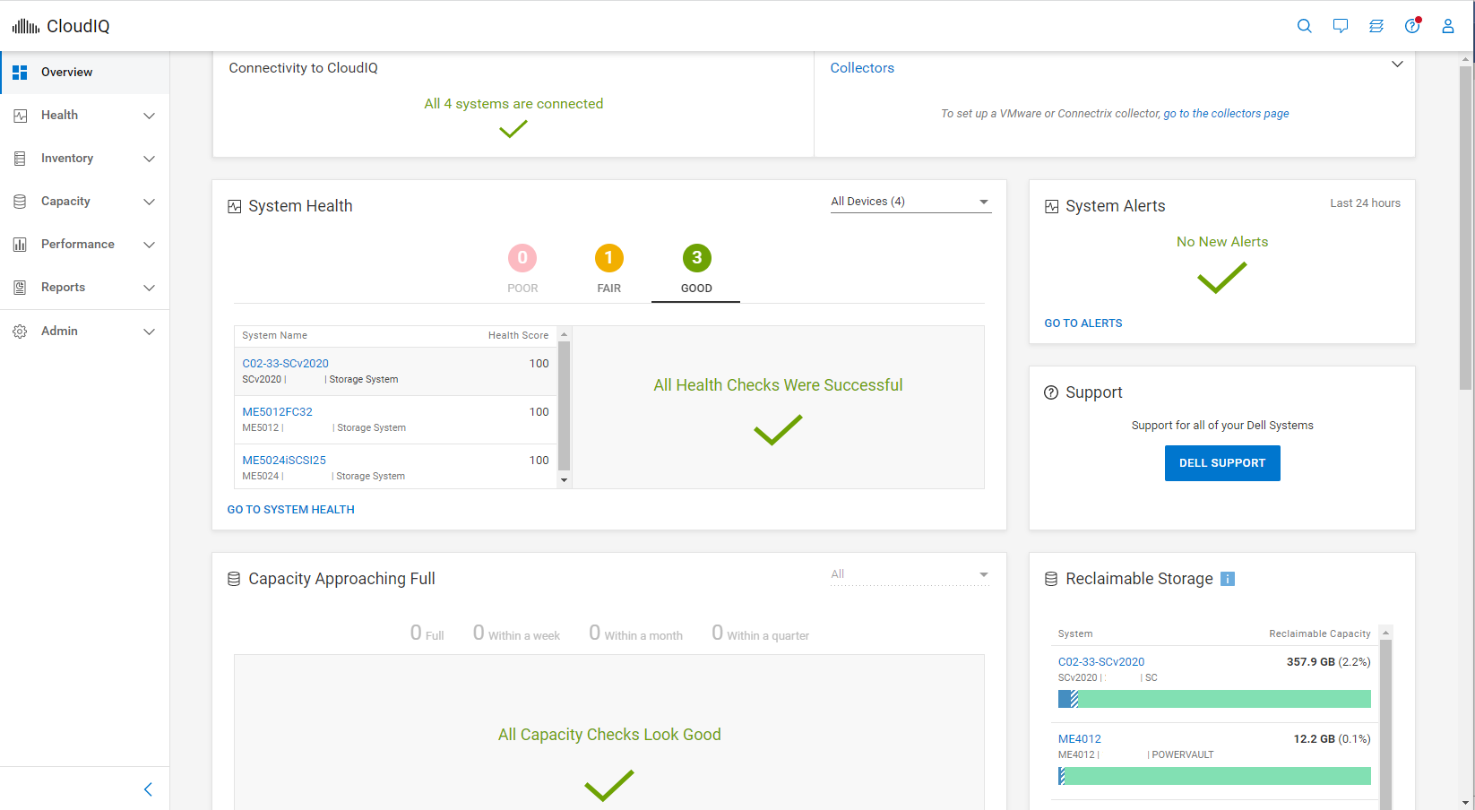The height and width of the screenshot is (810, 1475).
Task: Open the help icon with red notification
Action: [x=1412, y=26]
